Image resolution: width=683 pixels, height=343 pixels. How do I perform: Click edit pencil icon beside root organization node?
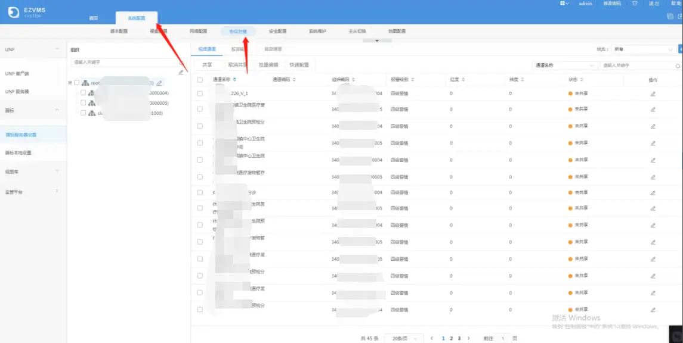tap(159, 83)
